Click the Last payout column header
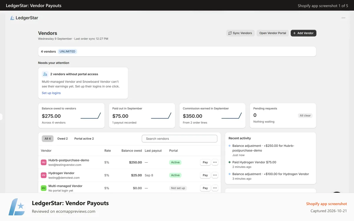354x221 pixels. [153, 151]
